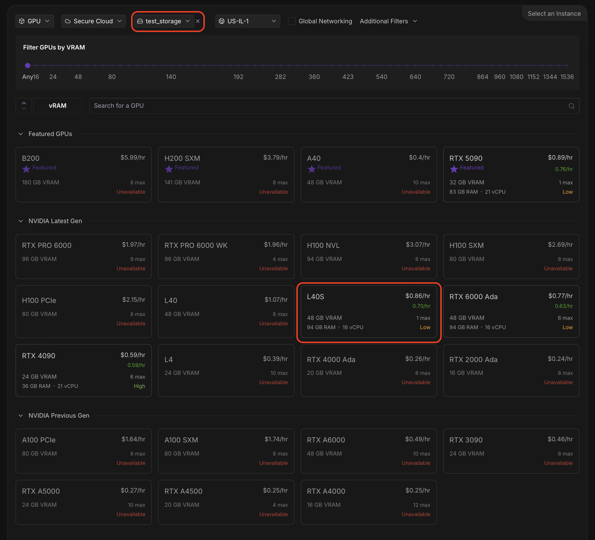Click the search magnifier icon
595x540 pixels.
(571, 106)
